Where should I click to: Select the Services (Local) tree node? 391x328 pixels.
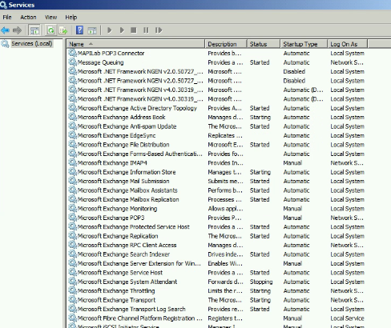click(x=31, y=44)
